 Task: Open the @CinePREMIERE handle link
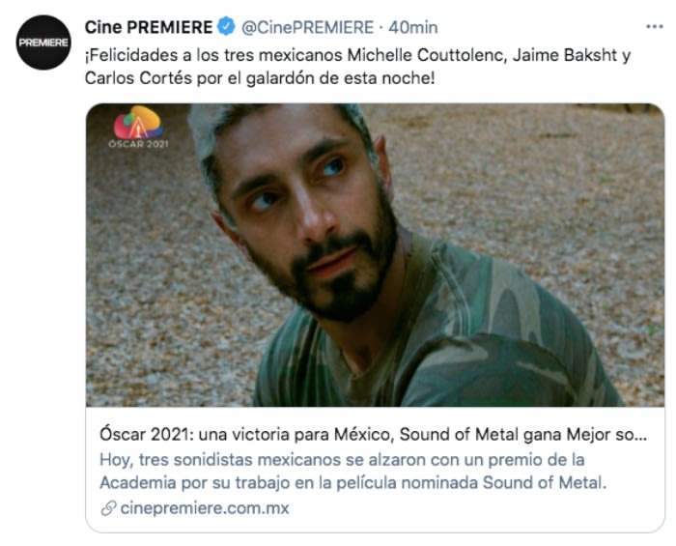(x=307, y=27)
